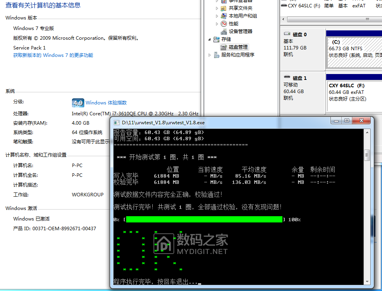Screen dimensions: 382x291
Task: Click the 服务和应用程序 icon
Action: (x=216, y=55)
